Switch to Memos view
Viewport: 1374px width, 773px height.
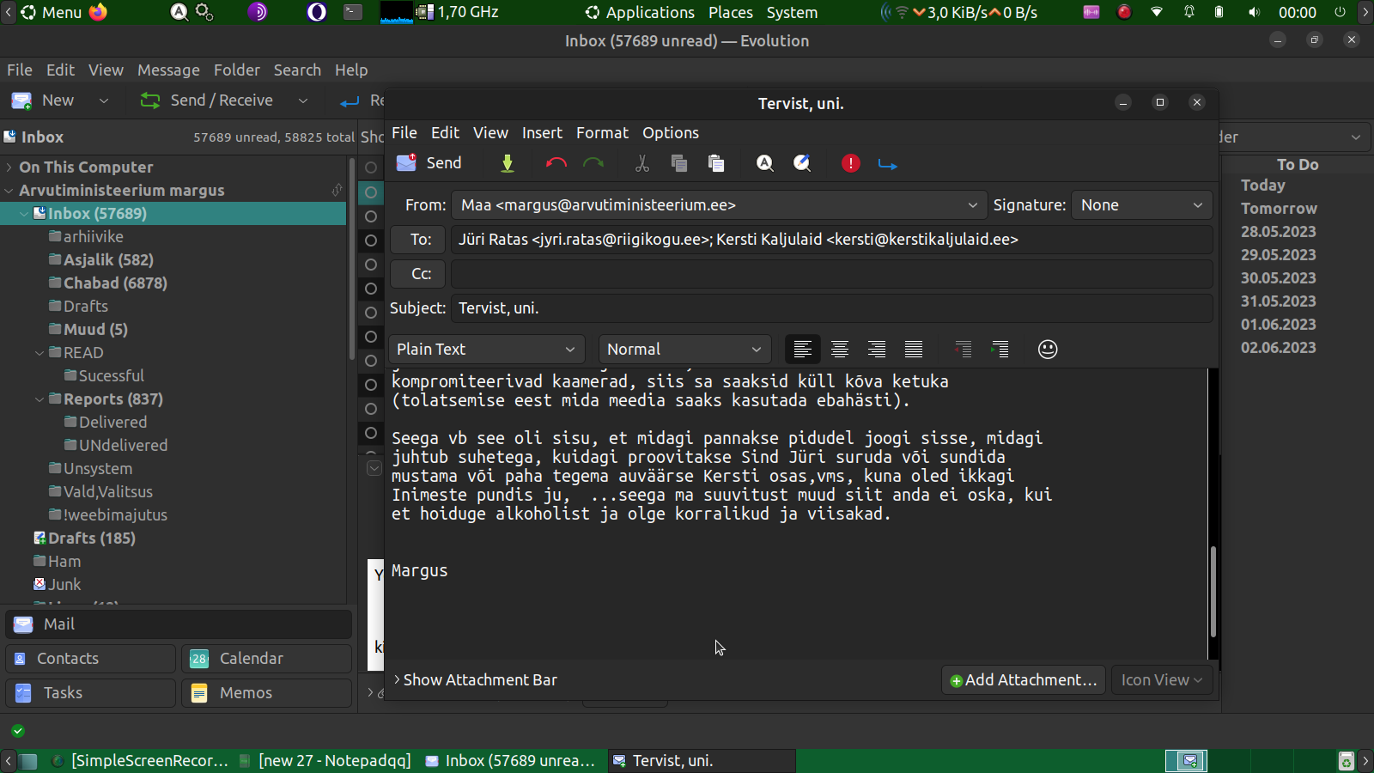click(x=267, y=693)
